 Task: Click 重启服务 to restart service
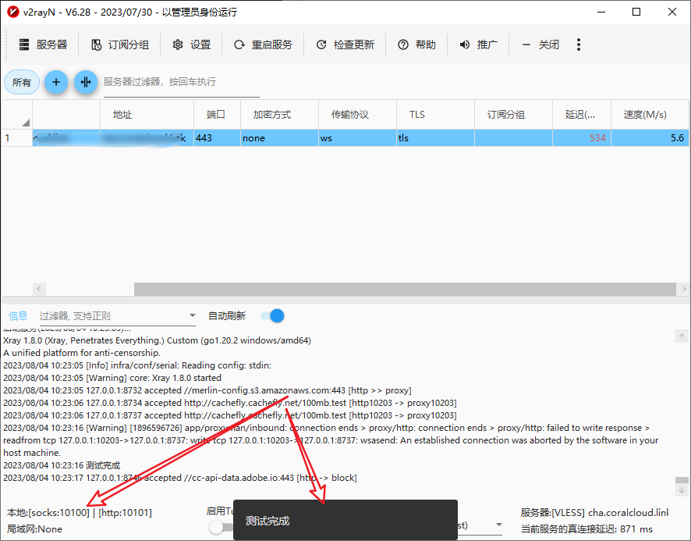[x=263, y=44]
